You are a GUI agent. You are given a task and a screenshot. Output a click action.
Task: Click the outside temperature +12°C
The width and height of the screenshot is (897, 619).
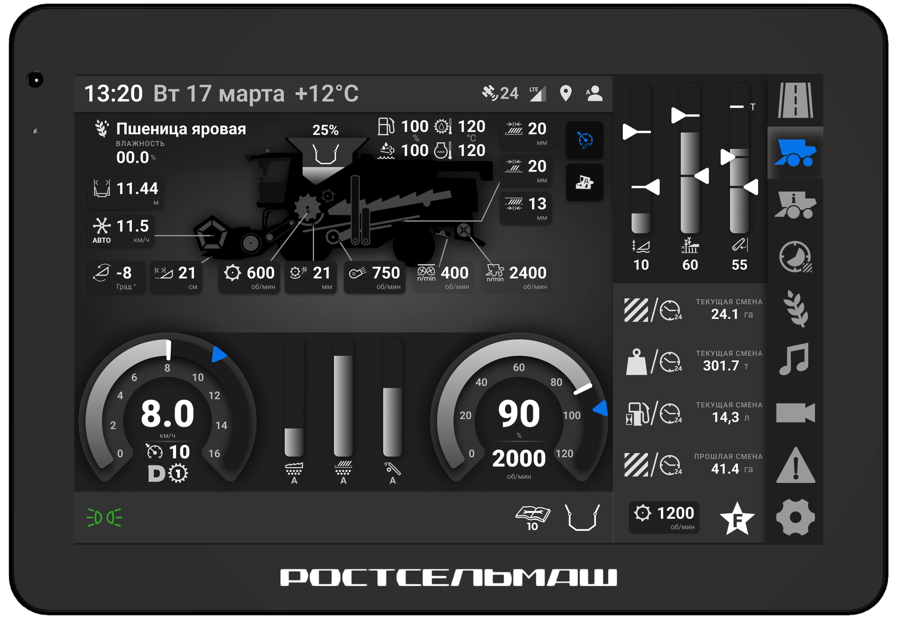327,93
